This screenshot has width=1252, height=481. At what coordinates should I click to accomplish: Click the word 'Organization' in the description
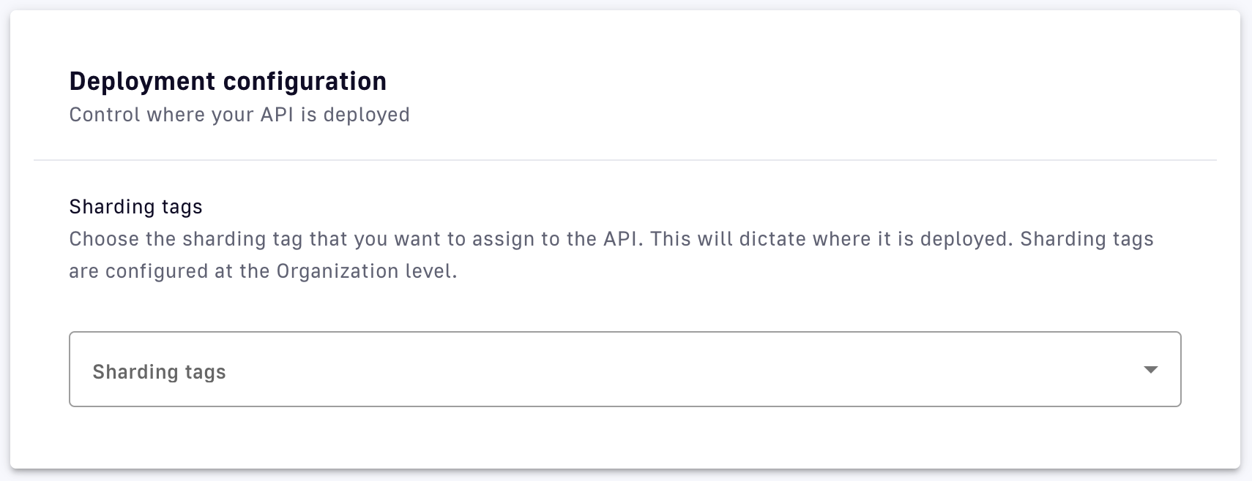tap(338, 272)
